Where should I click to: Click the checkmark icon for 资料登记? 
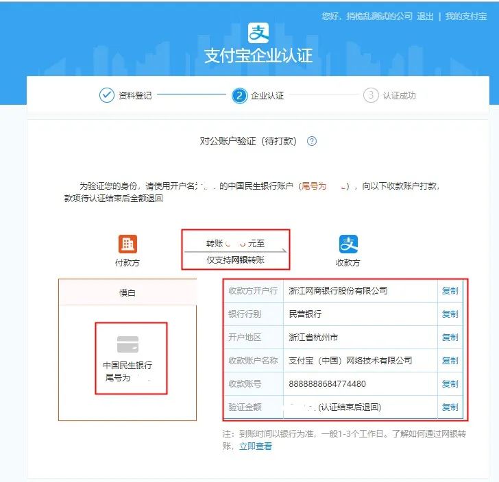pos(106,95)
